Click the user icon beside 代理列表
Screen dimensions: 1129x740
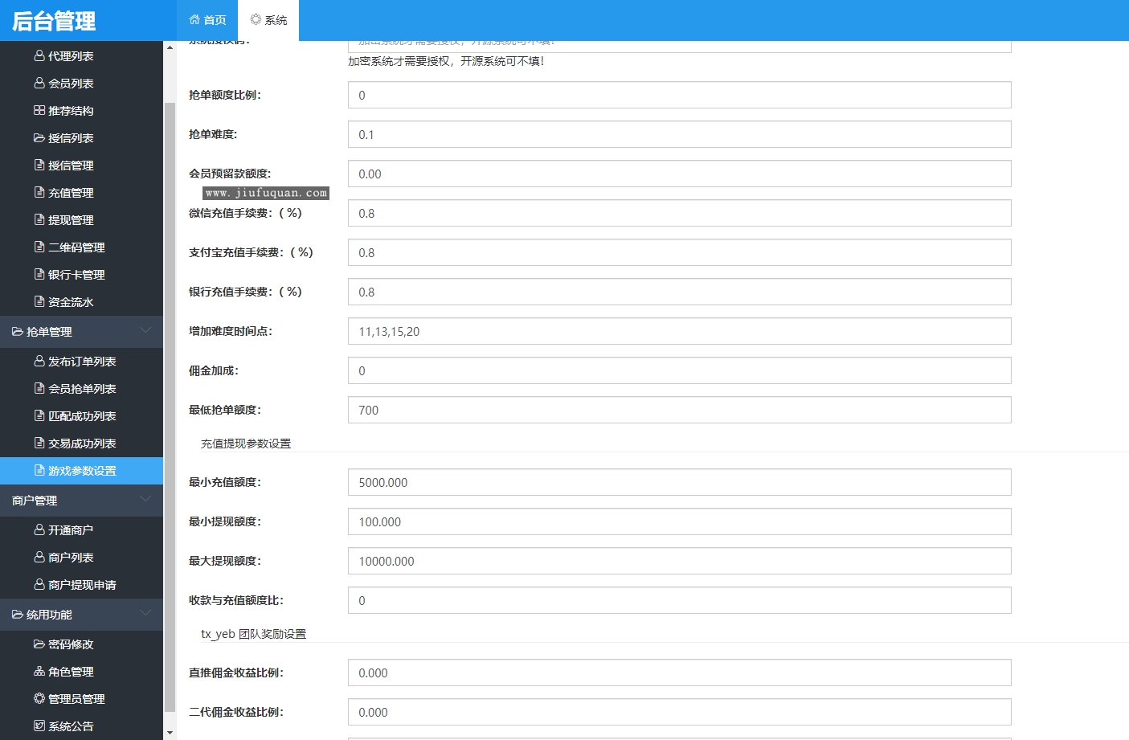click(39, 56)
